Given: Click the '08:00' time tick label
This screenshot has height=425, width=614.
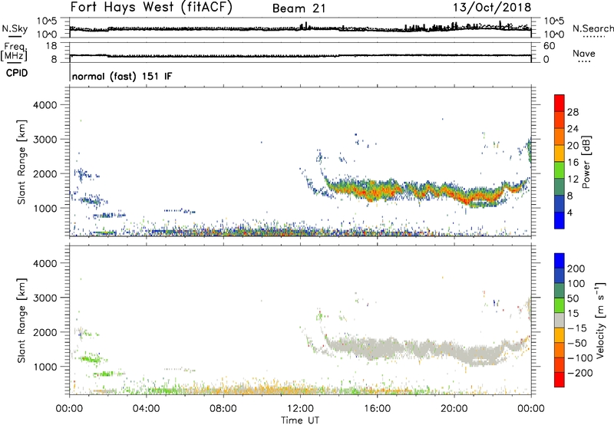Looking at the screenshot, I should 223,409.
